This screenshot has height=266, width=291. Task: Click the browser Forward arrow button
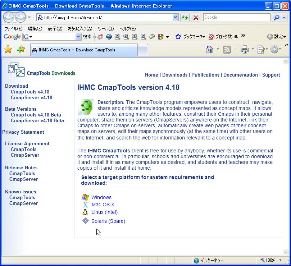click(20, 17)
